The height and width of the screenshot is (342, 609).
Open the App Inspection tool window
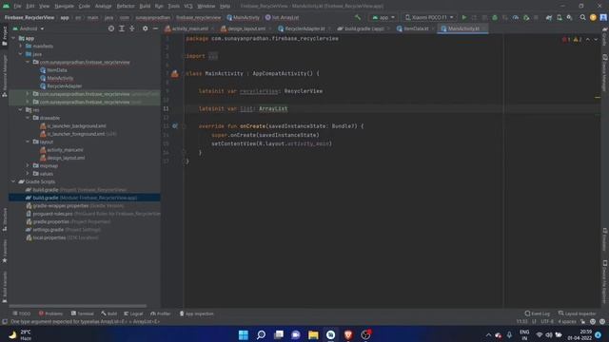(x=196, y=313)
